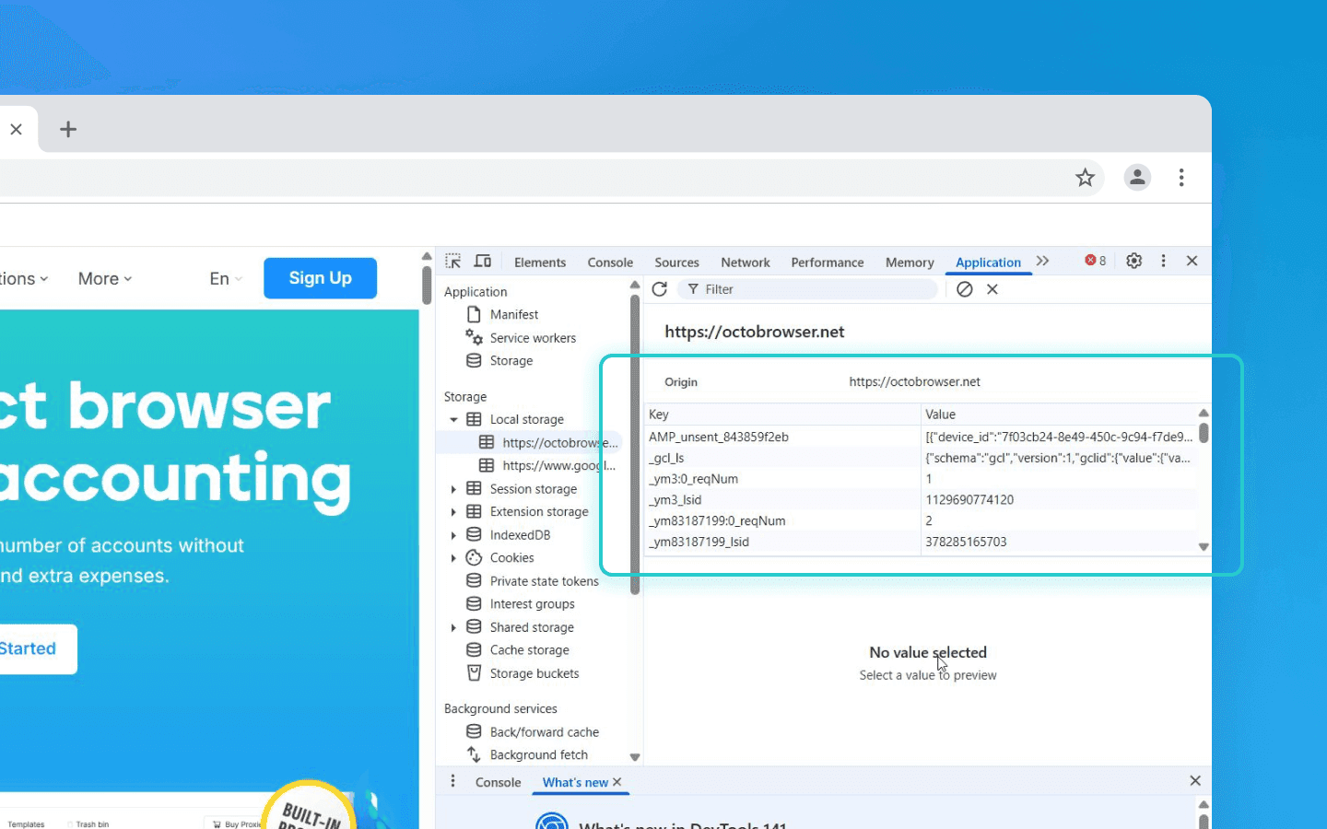This screenshot has width=1327, height=829.
Task: Expand Extension storage tree node
Action: tap(453, 512)
